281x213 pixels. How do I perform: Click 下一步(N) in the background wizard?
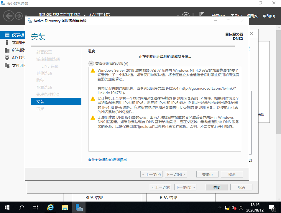(185, 187)
